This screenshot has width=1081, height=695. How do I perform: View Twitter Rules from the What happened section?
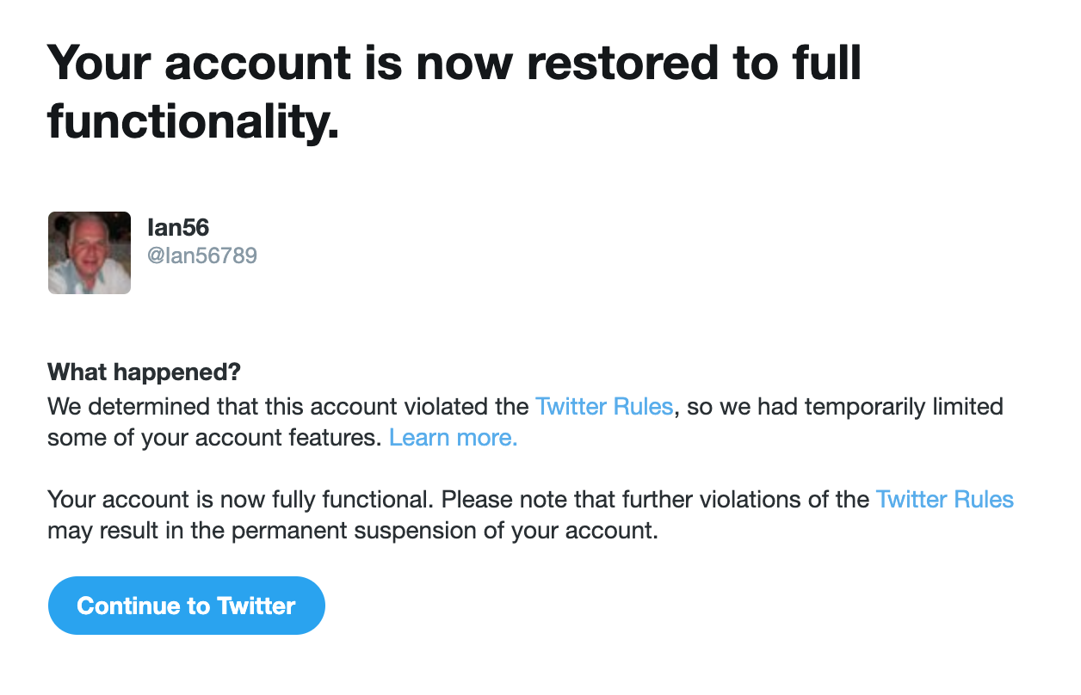coord(604,406)
